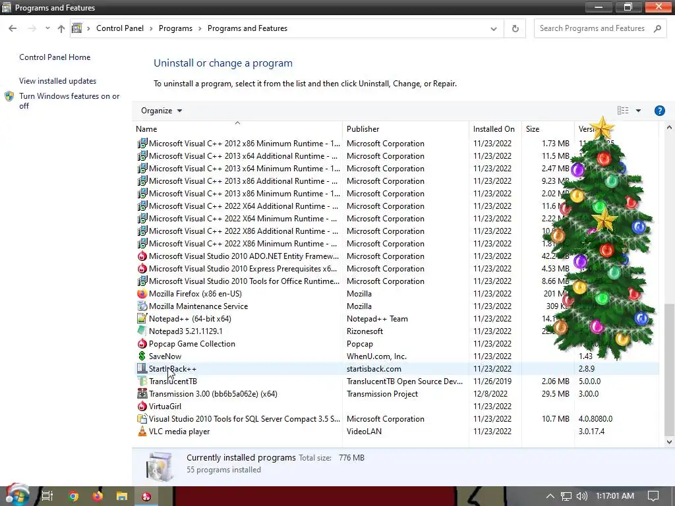675x506 pixels.
Task: Open Task View on the taskbar
Action: coord(47,496)
